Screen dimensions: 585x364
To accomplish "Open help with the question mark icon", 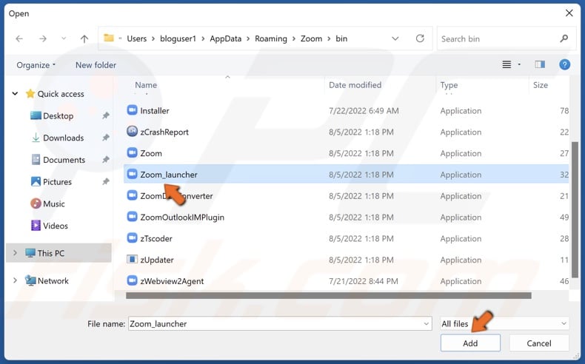I will point(564,64).
